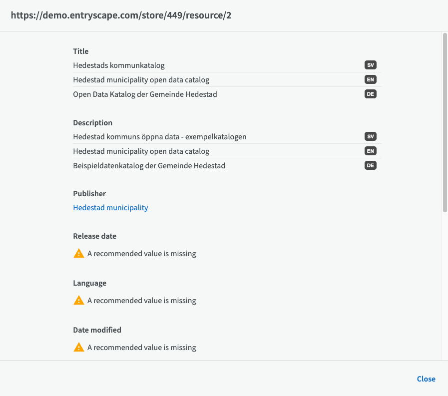Click the DE language badge for the Description
This screenshot has height=396, width=448.
pos(370,166)
